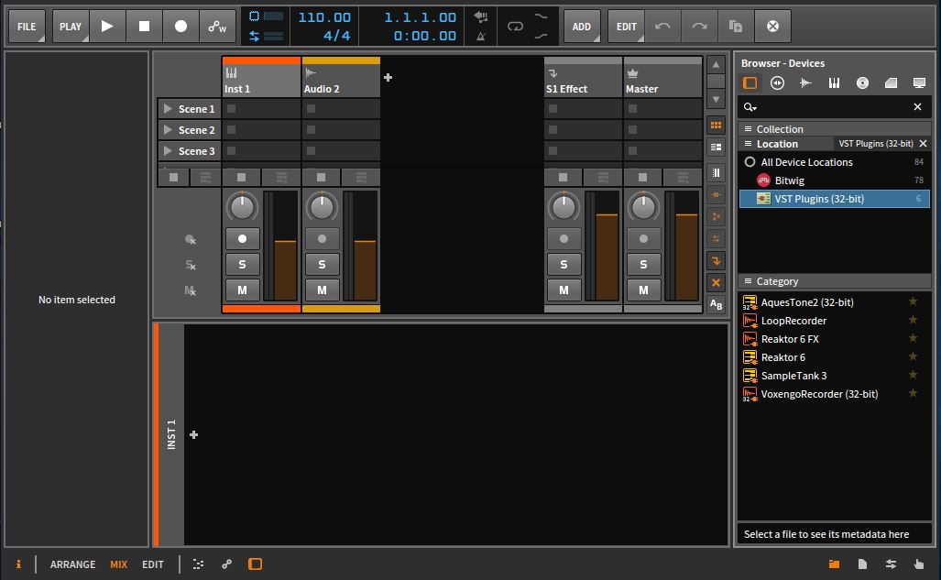Click the delete circle-X toolbar icon
The height and width of the screenshot is (580, 941).
click(x=773, y=26)
